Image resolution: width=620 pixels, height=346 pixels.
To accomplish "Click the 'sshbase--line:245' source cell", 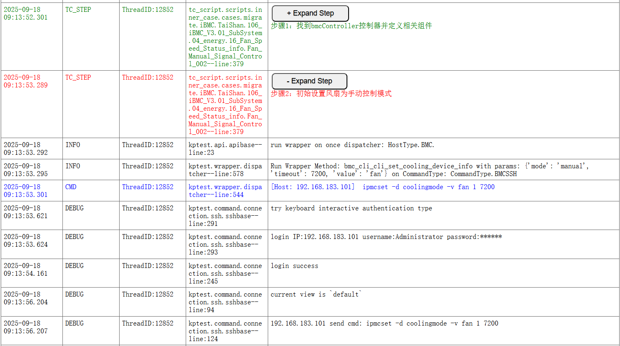I will [225, 273].
